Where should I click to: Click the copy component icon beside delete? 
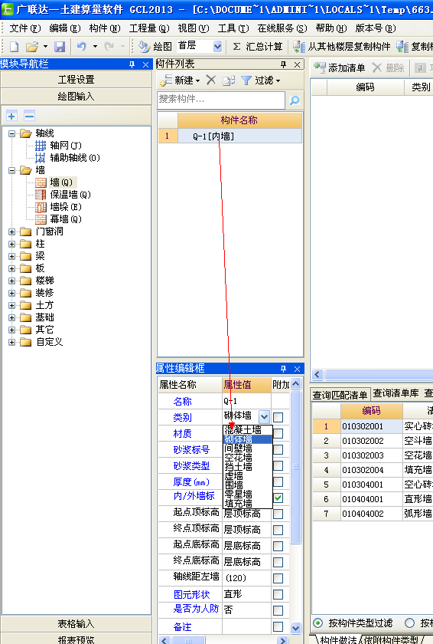coord(229,80)
